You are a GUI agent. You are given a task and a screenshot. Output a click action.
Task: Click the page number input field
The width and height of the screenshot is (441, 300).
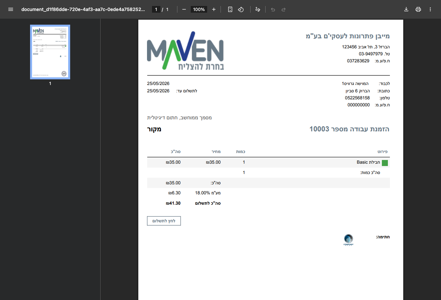click(156, 9)
